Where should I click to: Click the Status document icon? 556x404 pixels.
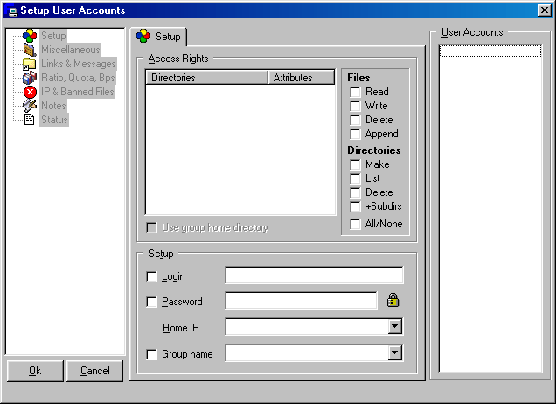click(30, 120)
